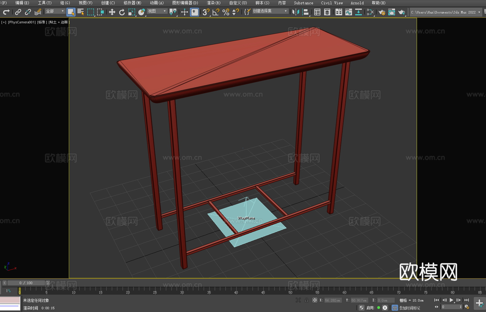Open the Mini Curve Editor toggle

[8, 291]
